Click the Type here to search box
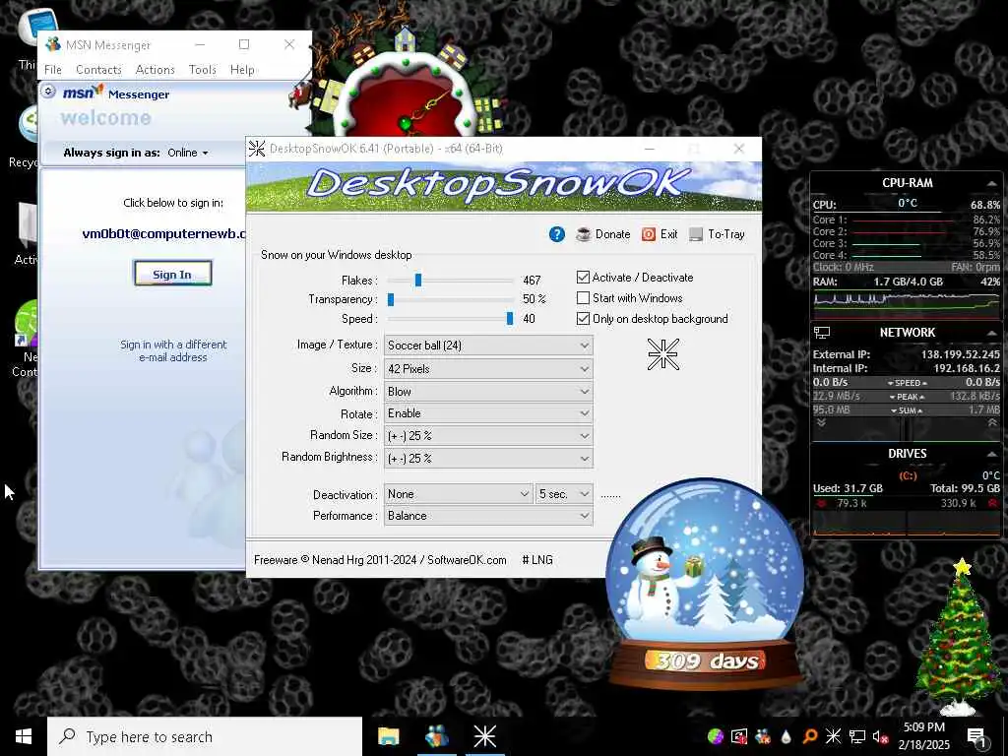 point(205,736)
